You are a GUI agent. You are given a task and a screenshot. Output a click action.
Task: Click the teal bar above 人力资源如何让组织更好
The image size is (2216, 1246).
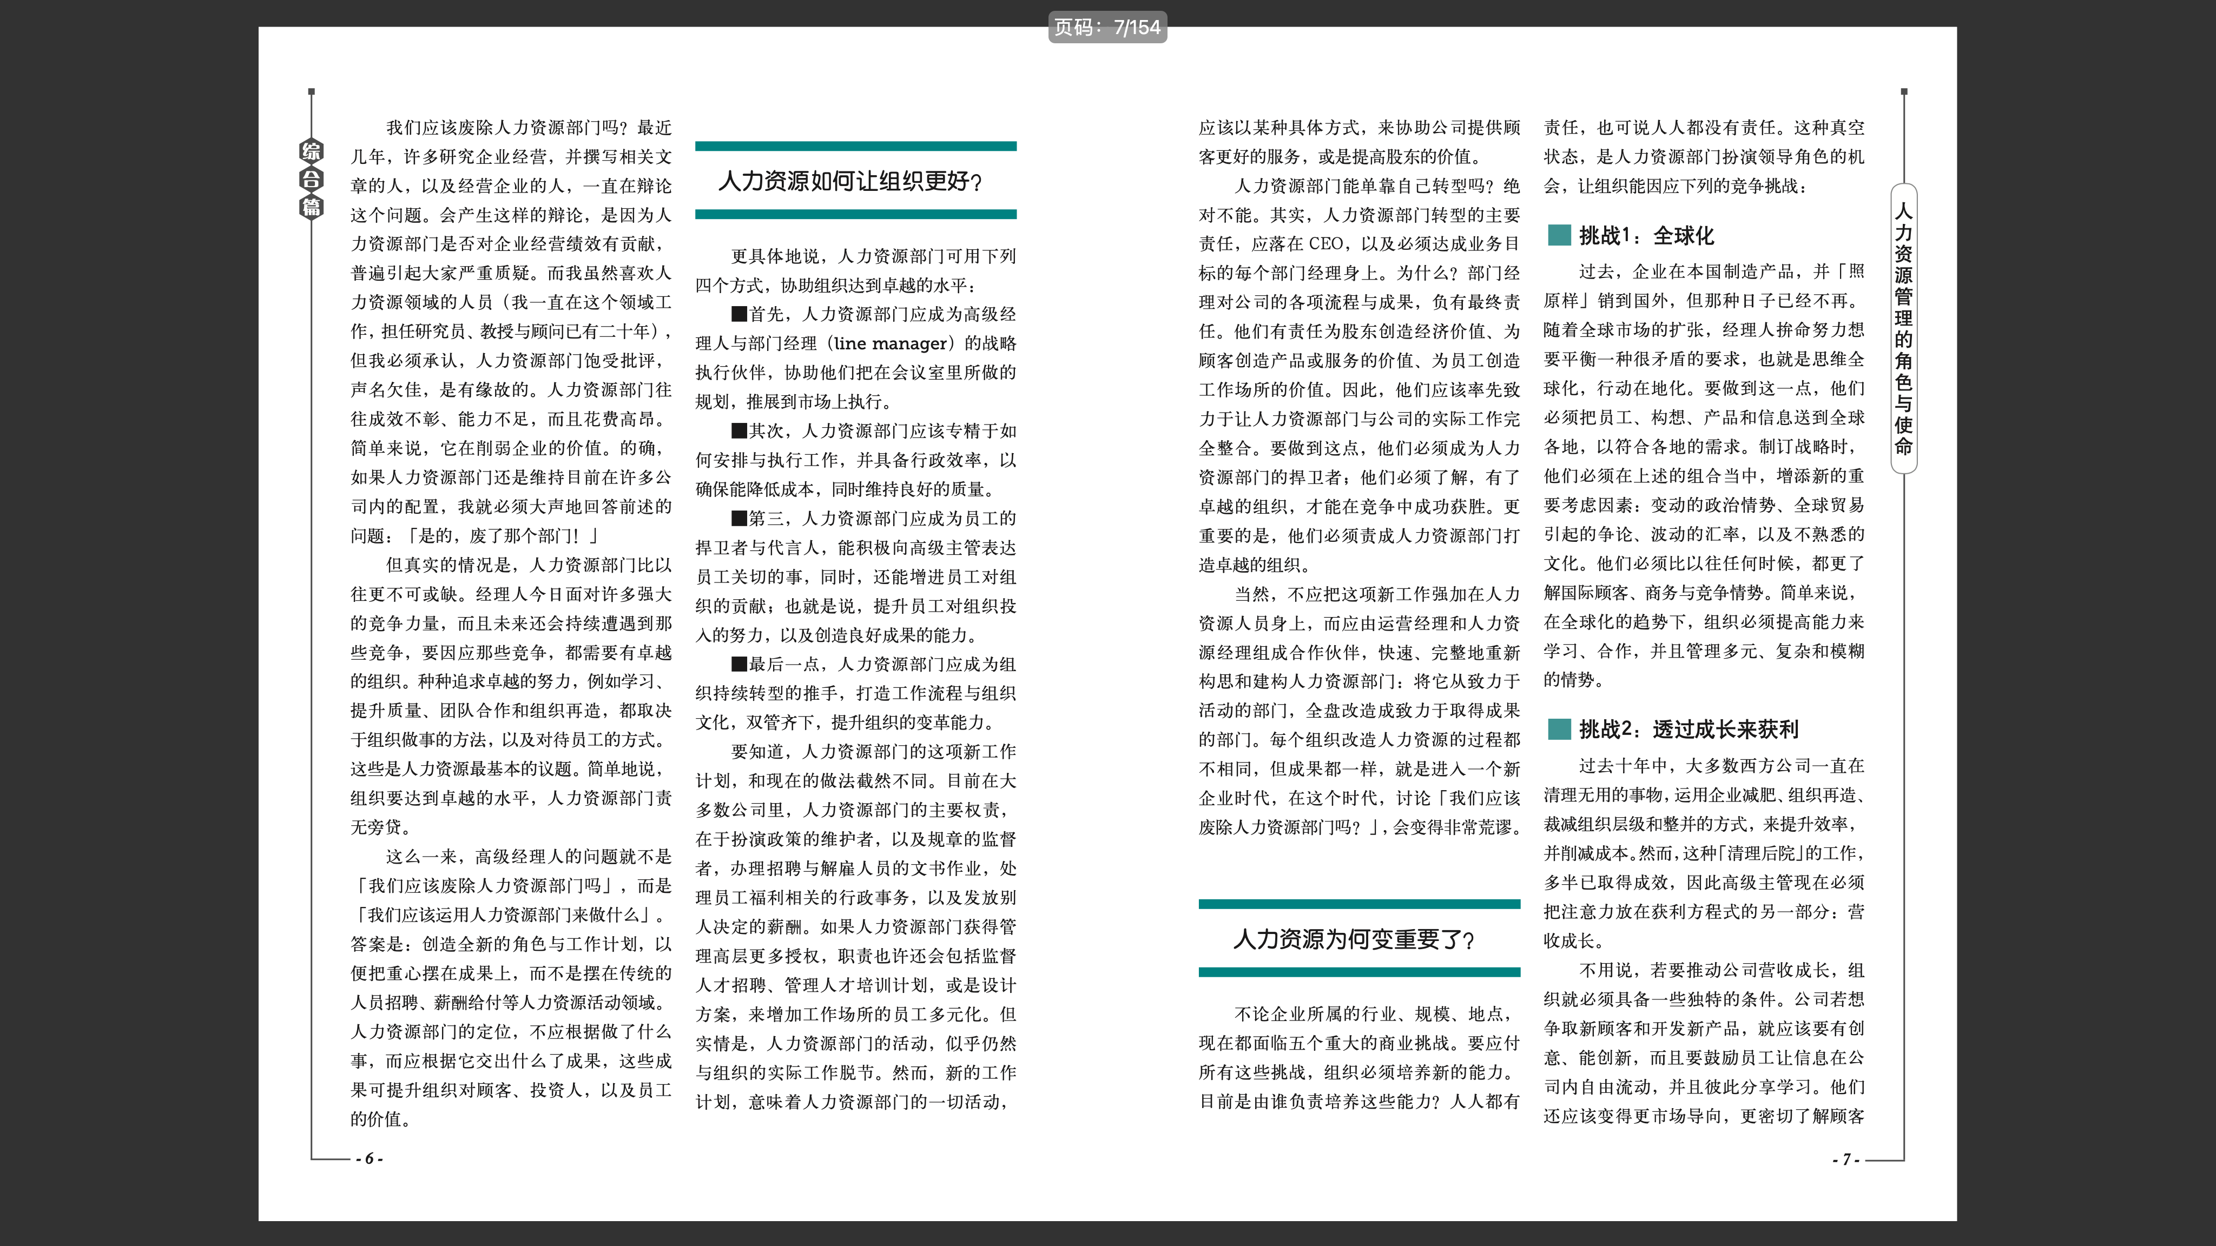[855, 146]
